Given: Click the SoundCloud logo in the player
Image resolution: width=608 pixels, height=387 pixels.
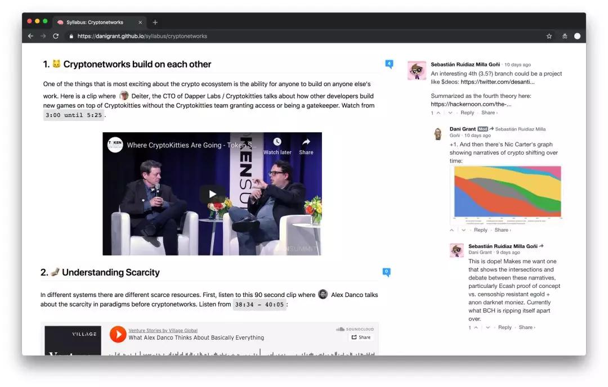Looking at the screenshot, I should [355, 329].
